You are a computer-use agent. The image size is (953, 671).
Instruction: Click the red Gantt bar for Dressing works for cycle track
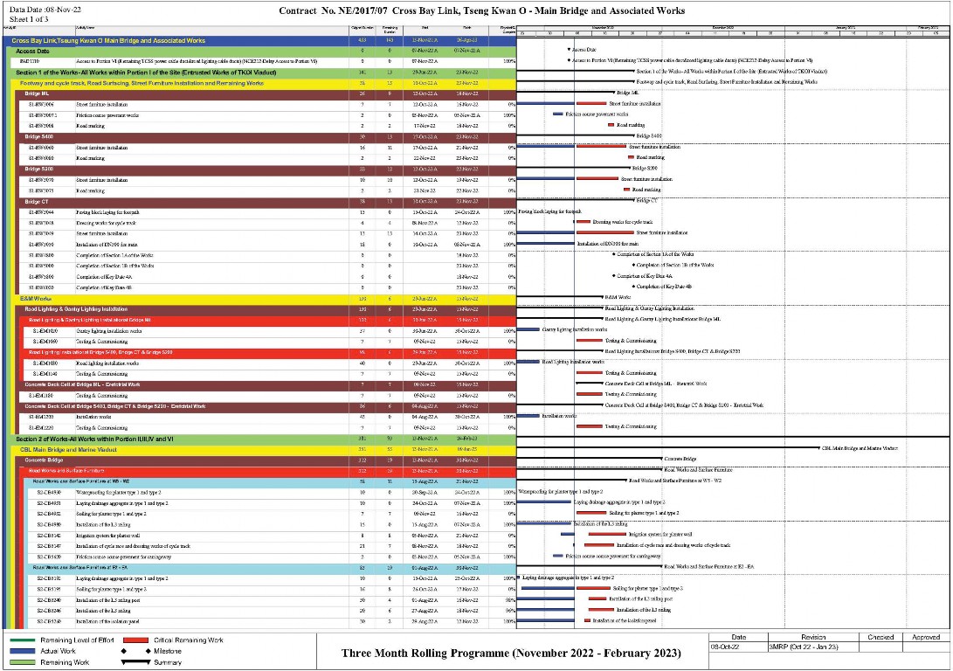coord(584,222)
